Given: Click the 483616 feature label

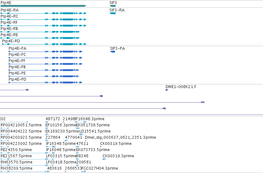Looking at the screenshot, I should pos(54,168).
